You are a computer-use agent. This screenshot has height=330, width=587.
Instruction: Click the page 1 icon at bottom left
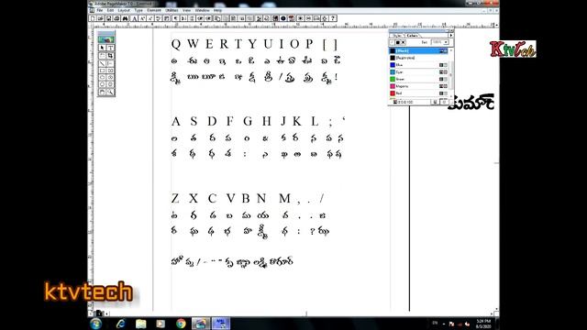click(x=99, y=313)
